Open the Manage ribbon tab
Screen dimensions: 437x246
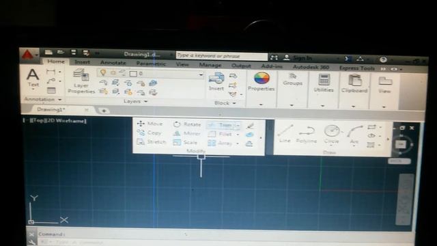pyautogui.click(x=210, y=65)
